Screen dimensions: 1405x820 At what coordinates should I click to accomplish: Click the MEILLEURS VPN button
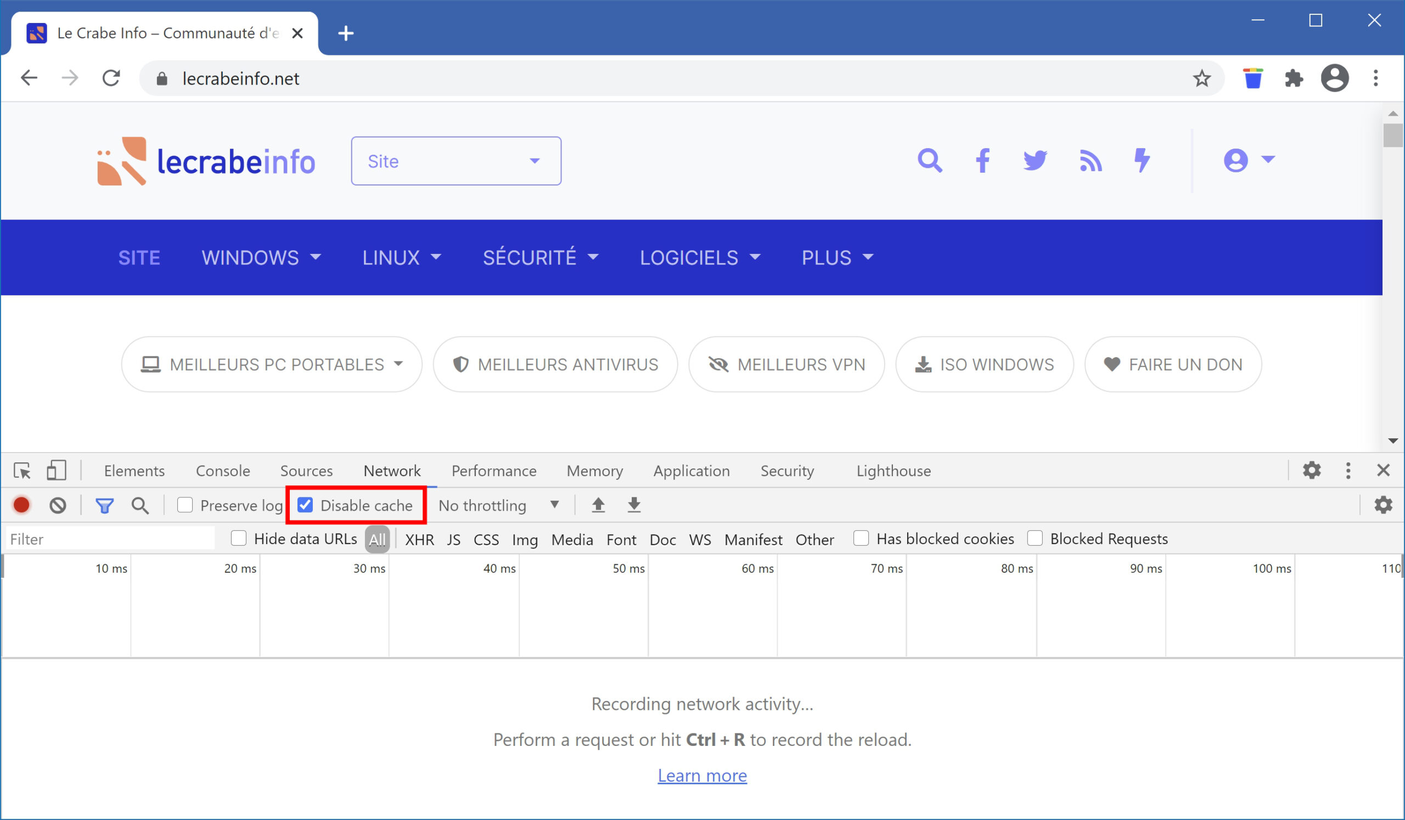786,364
